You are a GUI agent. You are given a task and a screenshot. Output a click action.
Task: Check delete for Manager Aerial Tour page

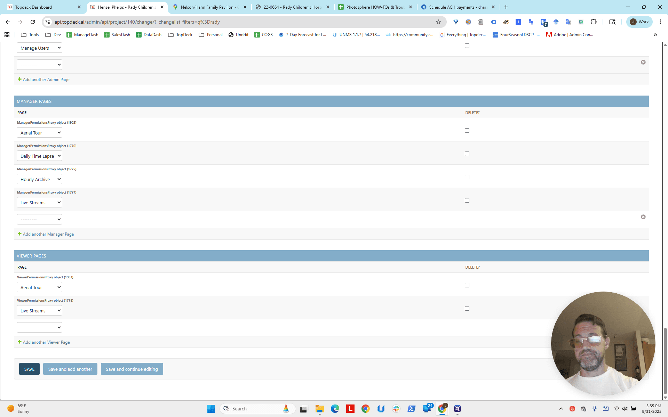click(467, 130)
